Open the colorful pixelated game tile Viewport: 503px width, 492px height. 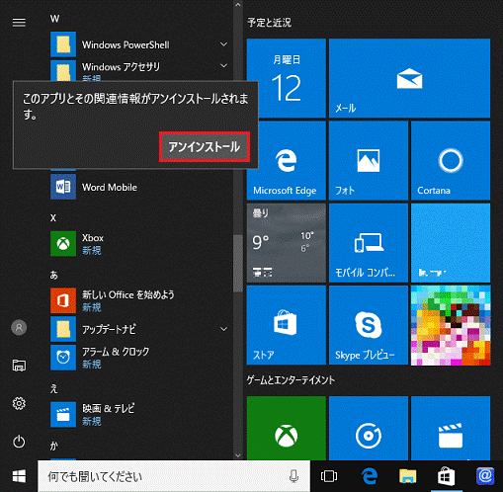tap(451, 325)
